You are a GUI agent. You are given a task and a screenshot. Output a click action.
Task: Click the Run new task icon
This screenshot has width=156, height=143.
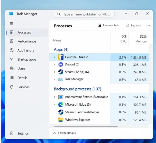[99, 25]
